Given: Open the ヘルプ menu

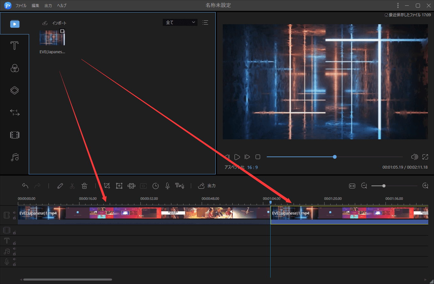Looking at the screenshot, I should [62, 6].
